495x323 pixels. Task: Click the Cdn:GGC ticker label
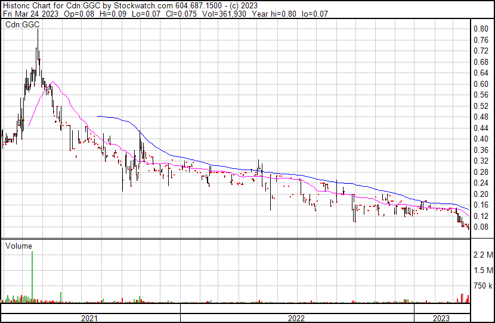coord(21,25)
